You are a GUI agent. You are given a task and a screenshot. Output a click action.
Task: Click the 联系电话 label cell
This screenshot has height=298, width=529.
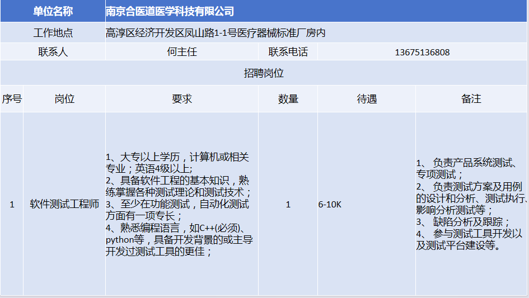point(288,52)
